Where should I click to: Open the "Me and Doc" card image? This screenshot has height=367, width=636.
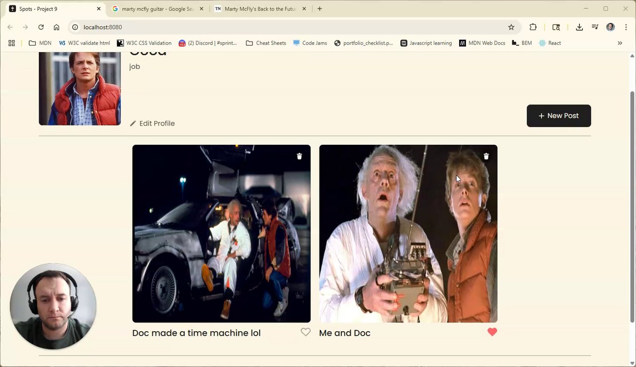408,234
